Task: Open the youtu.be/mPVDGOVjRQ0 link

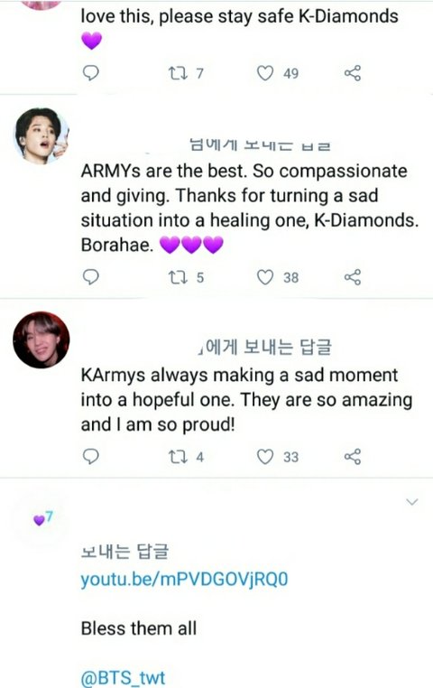Action: point(185,579)
